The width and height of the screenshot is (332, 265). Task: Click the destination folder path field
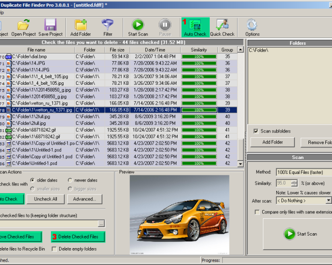pos(49,224)
